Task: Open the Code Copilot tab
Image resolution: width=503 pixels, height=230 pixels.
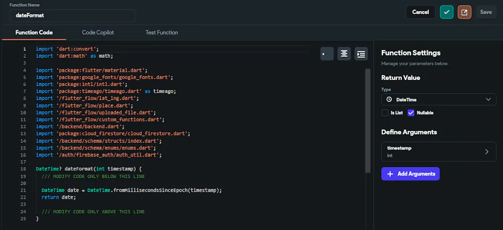Action: 98,32
